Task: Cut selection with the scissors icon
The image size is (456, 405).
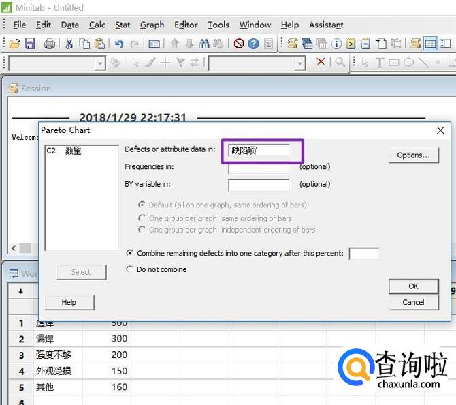Action: pyautogui.click(x=69, y=44)
